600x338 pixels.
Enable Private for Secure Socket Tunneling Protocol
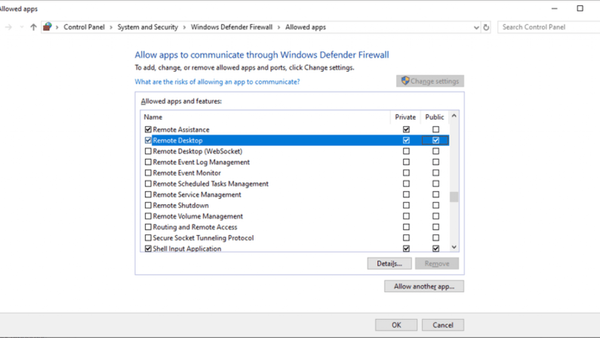[406, 238]
